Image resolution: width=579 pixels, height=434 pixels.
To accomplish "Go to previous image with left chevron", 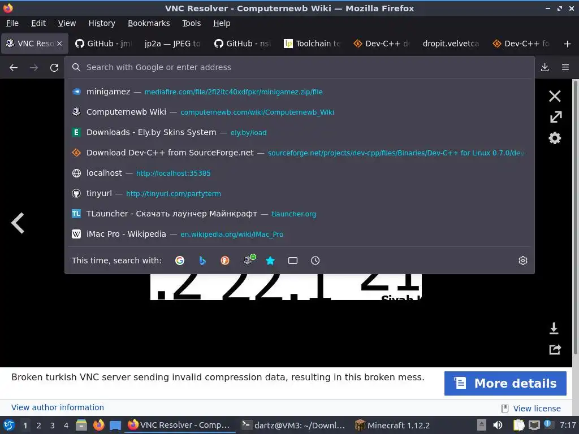I will [18, 223].
